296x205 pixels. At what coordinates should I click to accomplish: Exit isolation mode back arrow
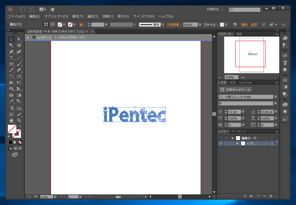click(x=28, y=37)
